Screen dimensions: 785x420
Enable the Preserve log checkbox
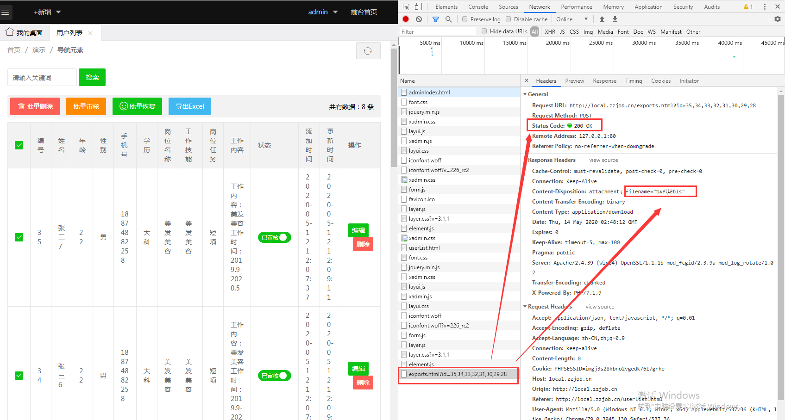[x=464, y=19]
